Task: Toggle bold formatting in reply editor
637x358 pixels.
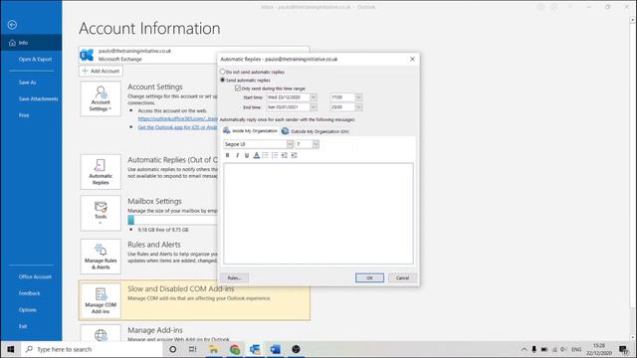Action: [228, 155]
